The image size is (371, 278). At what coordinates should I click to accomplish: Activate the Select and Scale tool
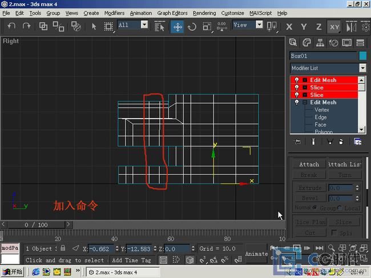click(207, 26)
